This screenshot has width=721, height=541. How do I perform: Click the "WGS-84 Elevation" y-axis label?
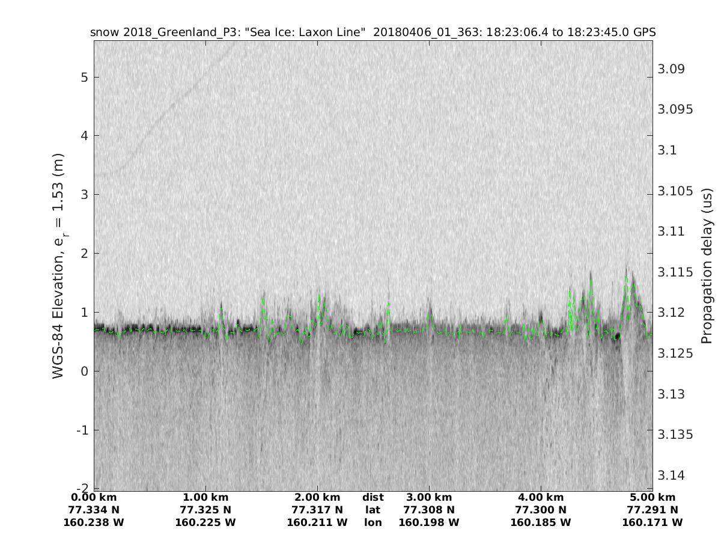[x=59, y=266]
